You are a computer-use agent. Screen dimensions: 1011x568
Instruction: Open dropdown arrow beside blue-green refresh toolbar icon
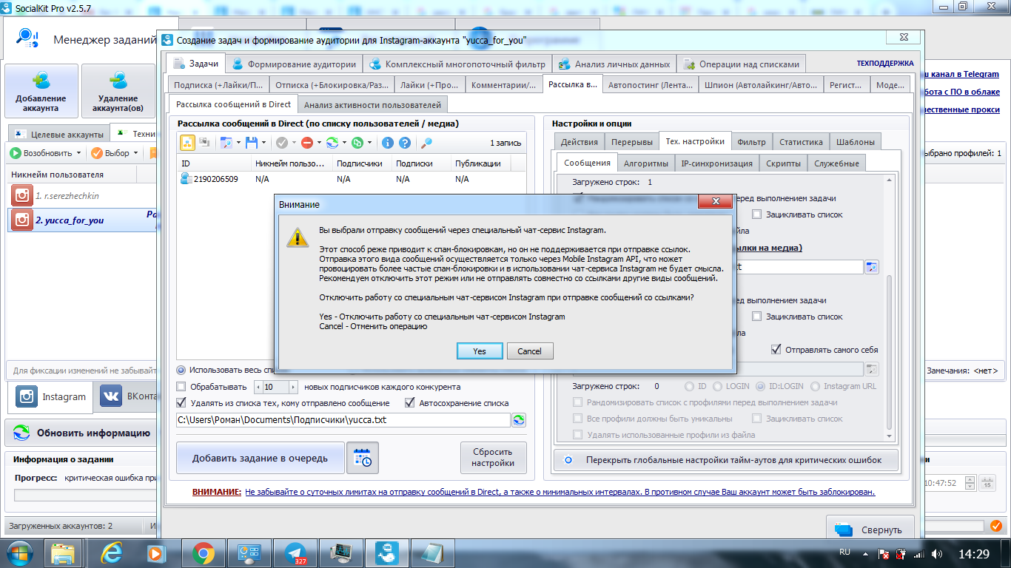pos(345,143)
